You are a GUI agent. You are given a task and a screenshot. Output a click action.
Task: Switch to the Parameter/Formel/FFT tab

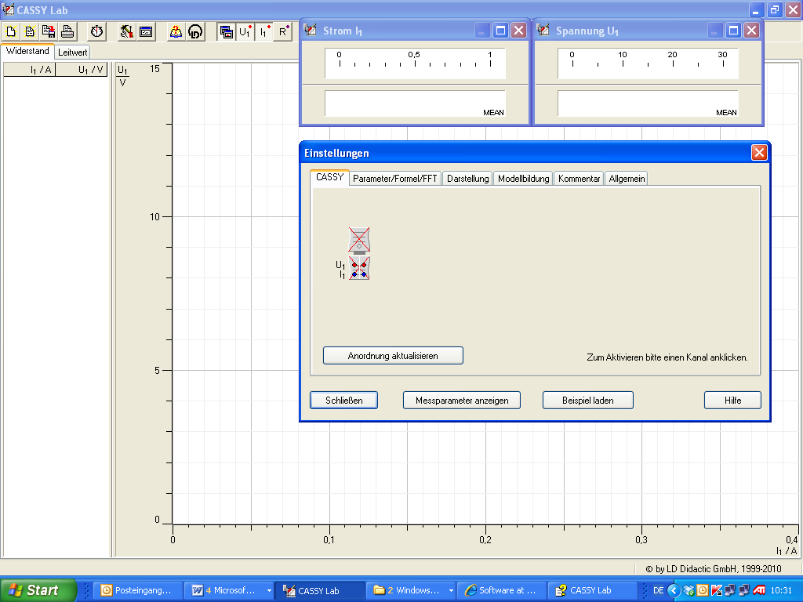tap(395, 179)
